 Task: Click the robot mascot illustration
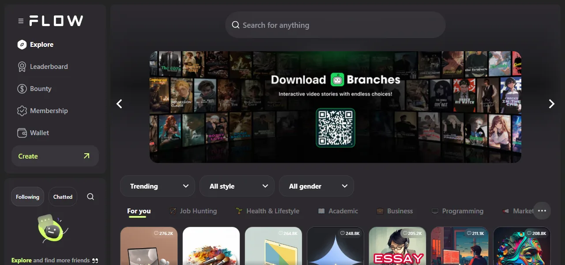52,228
